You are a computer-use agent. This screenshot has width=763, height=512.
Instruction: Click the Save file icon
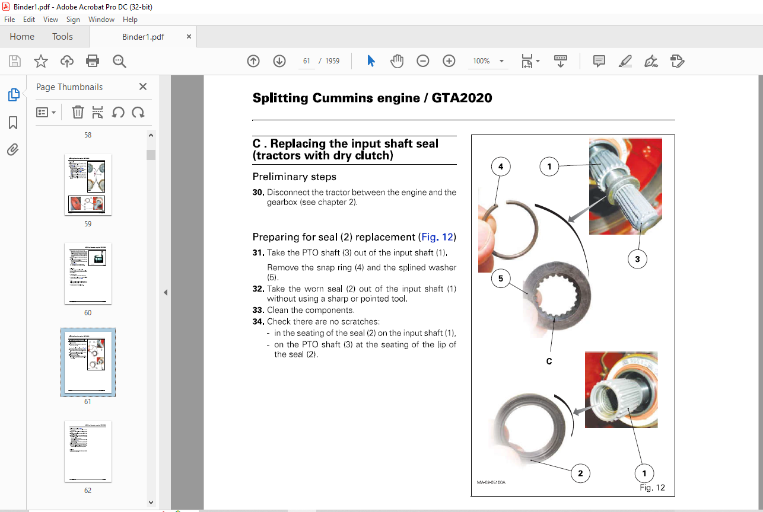point(15,61)
